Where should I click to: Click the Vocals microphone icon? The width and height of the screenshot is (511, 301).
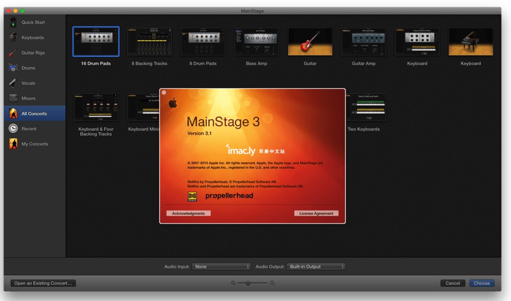point(13,83)
